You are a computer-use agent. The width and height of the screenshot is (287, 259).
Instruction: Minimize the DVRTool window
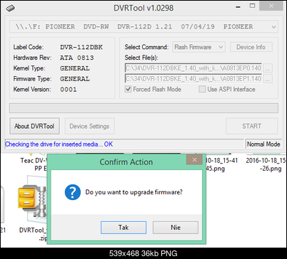click(238, 7)
